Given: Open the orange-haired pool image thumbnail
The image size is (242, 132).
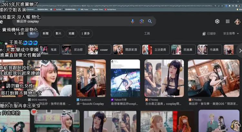Looking at the screenshot, I should coord(167,121).
